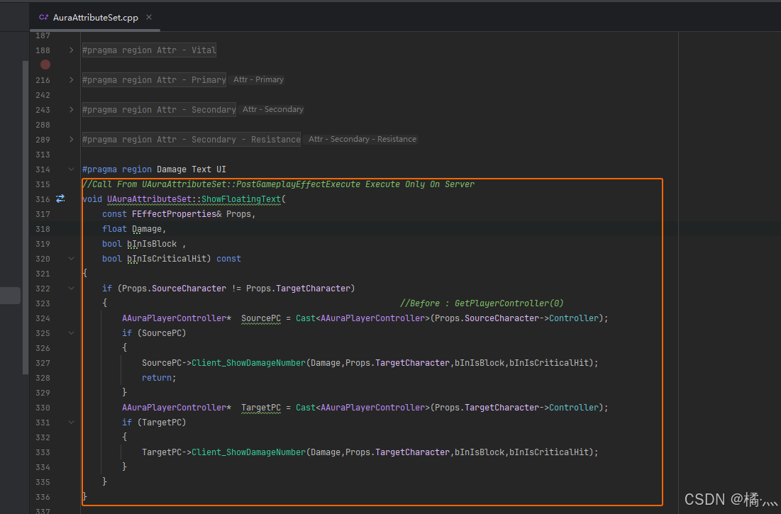Click the '//Before : GetPlayerController(0)' comment

tap(482, 303)
